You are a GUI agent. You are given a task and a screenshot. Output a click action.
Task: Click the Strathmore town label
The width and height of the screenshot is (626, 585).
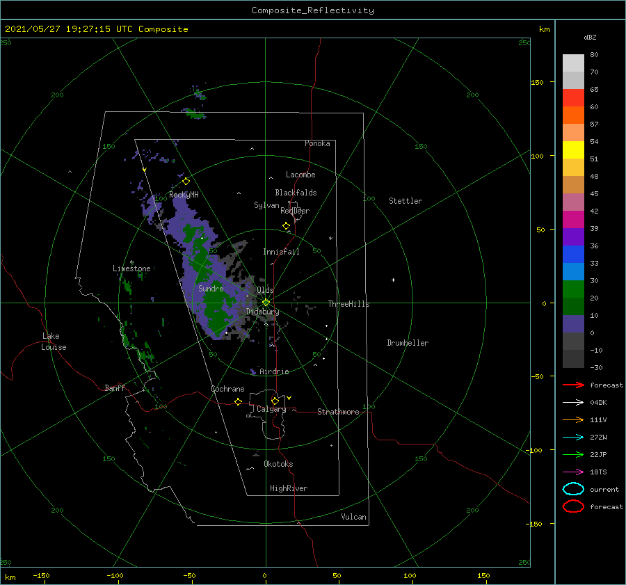point(338,412)
